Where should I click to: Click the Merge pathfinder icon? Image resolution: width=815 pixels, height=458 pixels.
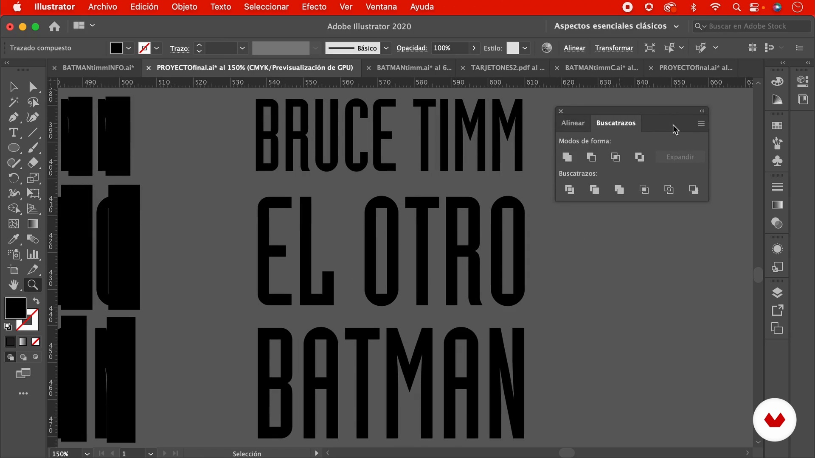coord(619,190)
